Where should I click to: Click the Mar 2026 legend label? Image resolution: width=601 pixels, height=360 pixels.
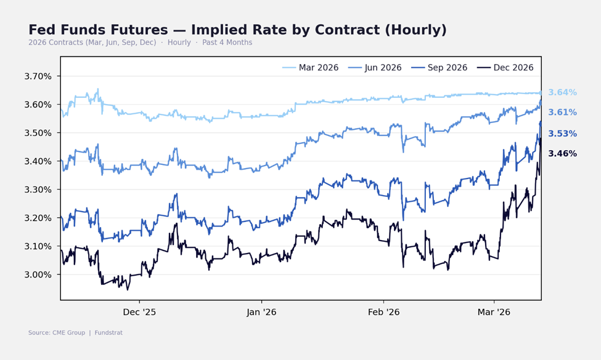[x=318, y=68]
